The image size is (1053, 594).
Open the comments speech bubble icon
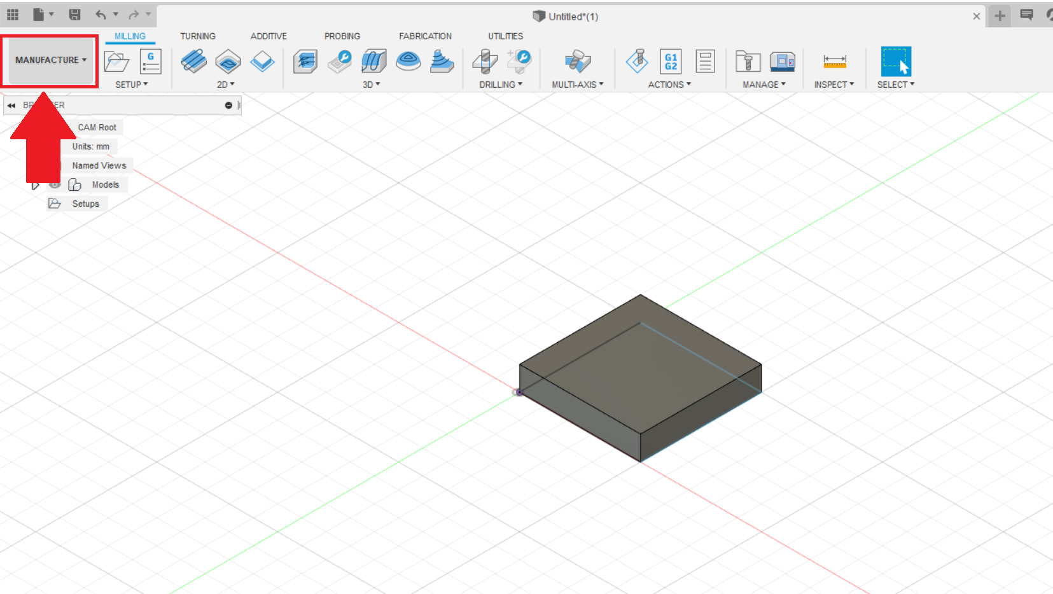click(x=1026, y=15)
